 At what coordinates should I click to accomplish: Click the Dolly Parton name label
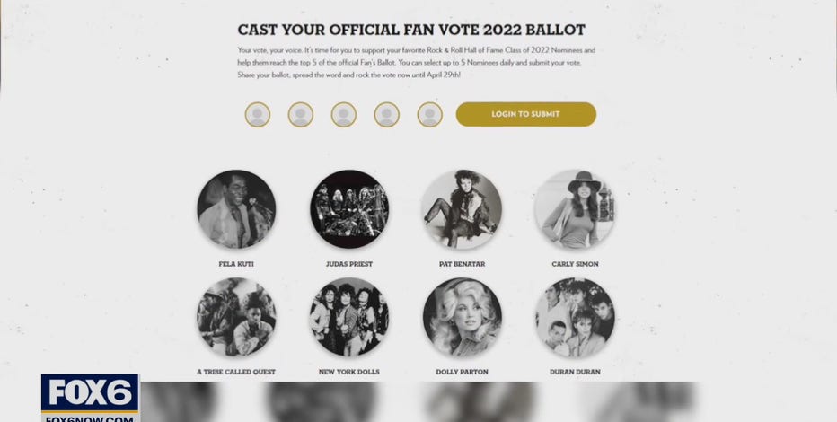coord(462,371)
